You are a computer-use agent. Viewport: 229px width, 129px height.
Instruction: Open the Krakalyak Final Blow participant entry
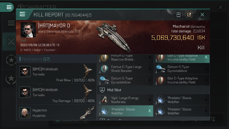point(56,74)
